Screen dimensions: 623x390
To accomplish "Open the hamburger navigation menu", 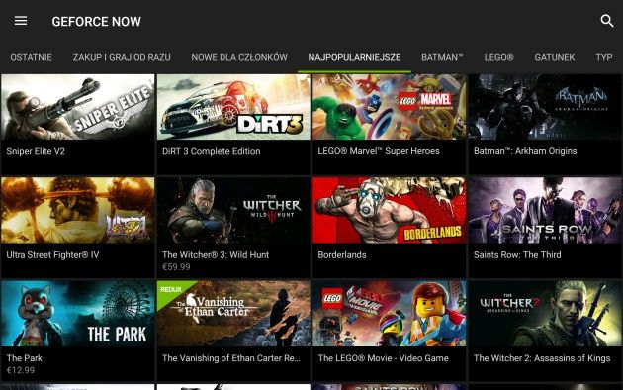I will 21,21.
